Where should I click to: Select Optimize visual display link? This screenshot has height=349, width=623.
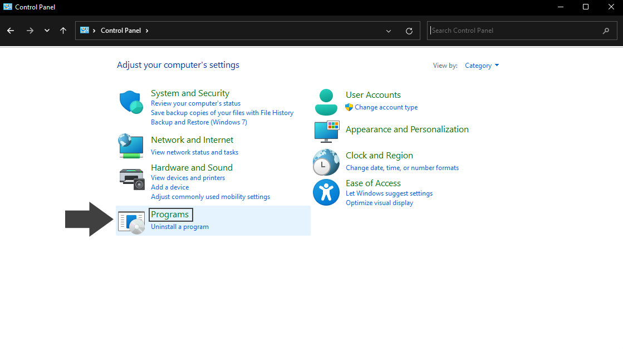pyautogui.click(x=379, y=203)
